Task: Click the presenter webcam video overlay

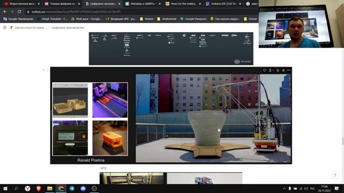Action: coord(301,24)
